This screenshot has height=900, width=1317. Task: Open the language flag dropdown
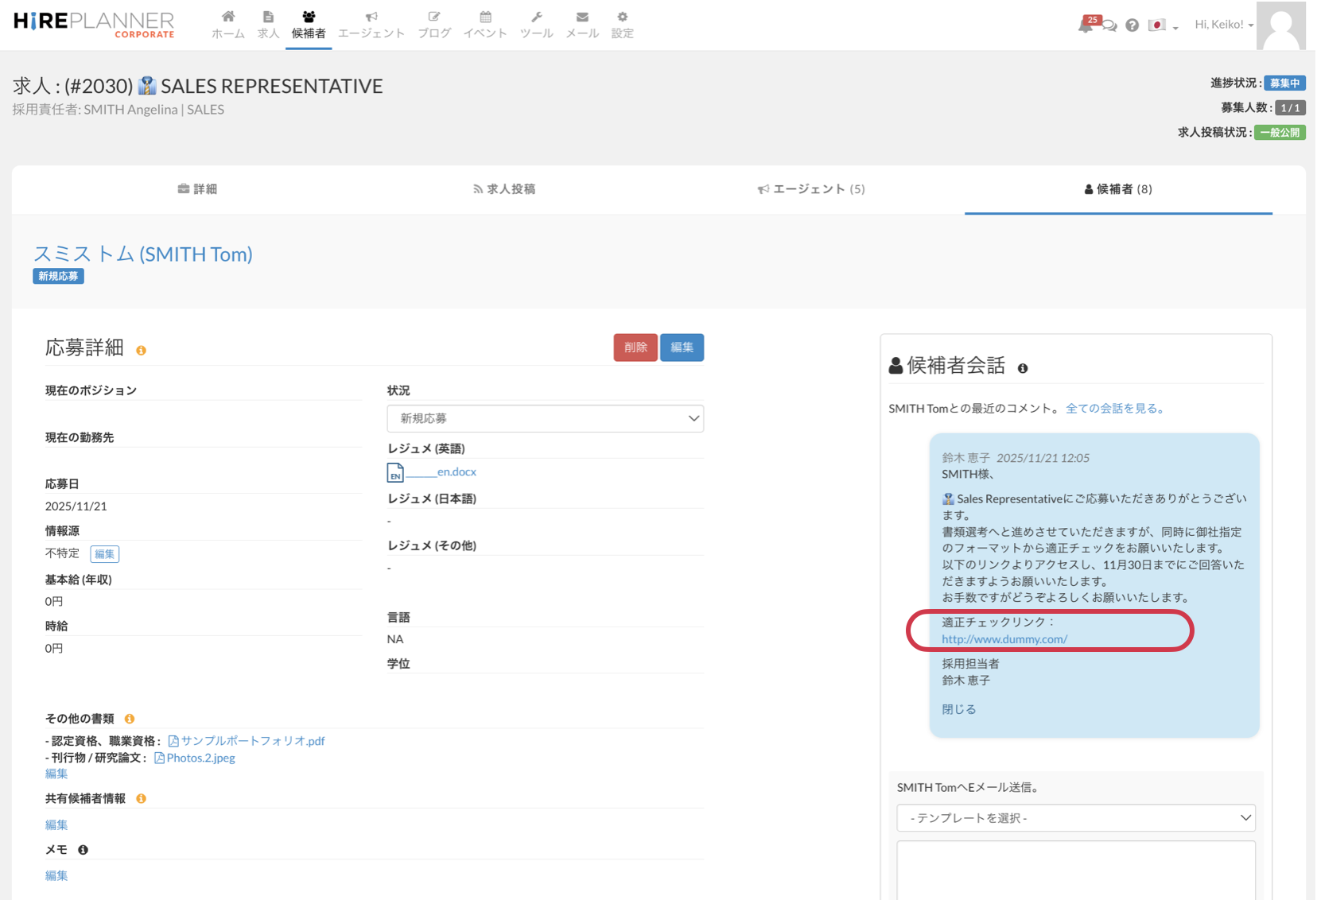[1162, 25]
